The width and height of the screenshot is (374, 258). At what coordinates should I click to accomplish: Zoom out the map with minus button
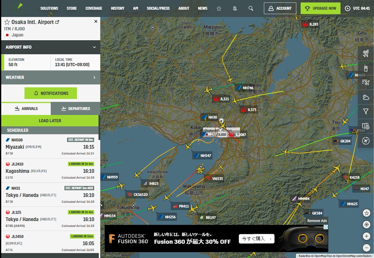[366, 247]
